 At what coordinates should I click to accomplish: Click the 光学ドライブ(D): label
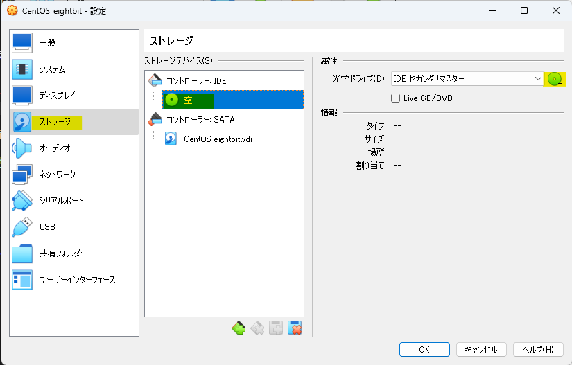pyautogui.click(x=359, y=79)
